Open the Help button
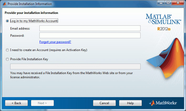Image resolution: width=186 pixels, height=111 pixels. [x=130, y=103]
